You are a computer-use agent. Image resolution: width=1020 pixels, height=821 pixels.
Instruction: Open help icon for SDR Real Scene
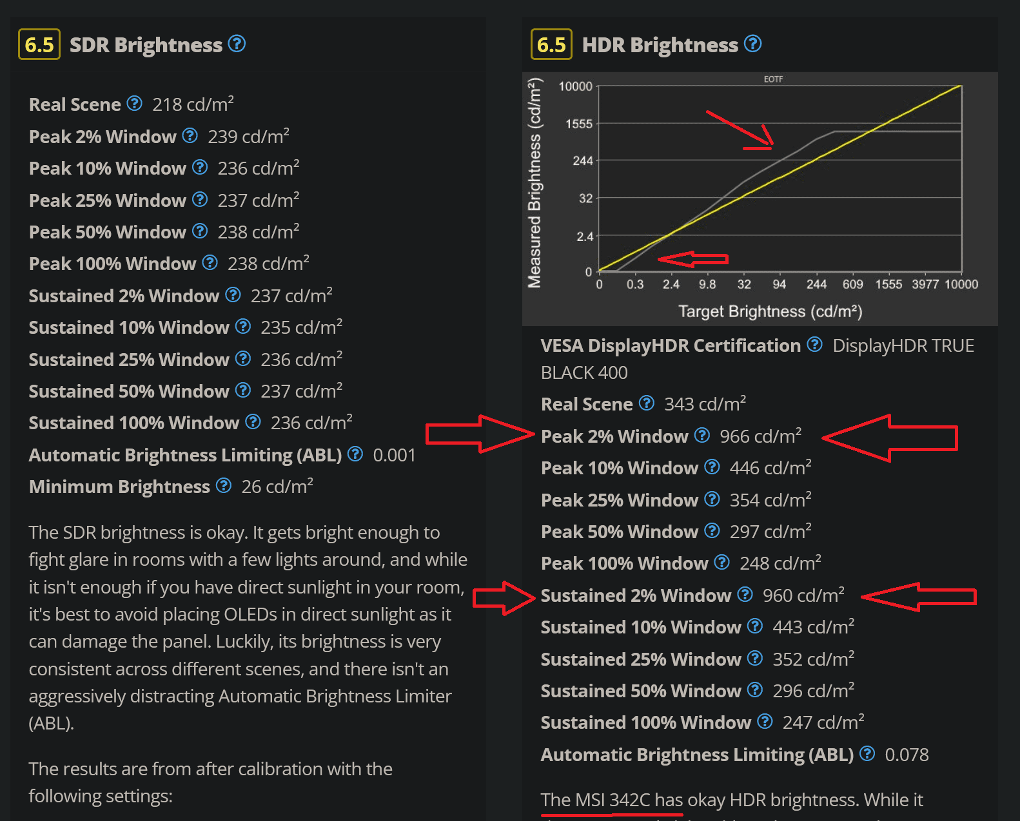134,103
